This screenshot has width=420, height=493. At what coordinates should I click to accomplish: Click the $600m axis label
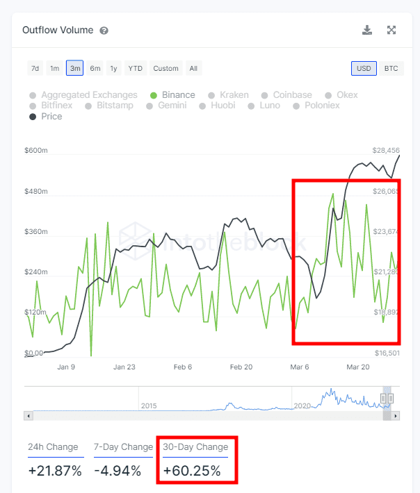(x=36, y=150)
